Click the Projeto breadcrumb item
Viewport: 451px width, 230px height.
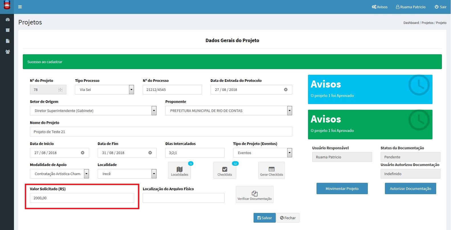point(441,23)
